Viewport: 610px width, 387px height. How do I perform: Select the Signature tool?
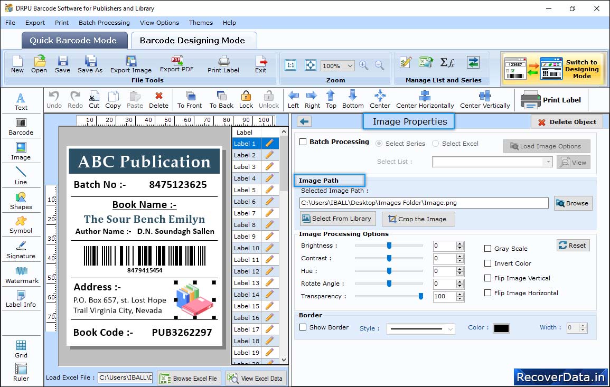pyautogui.click(x=21, y=250)
